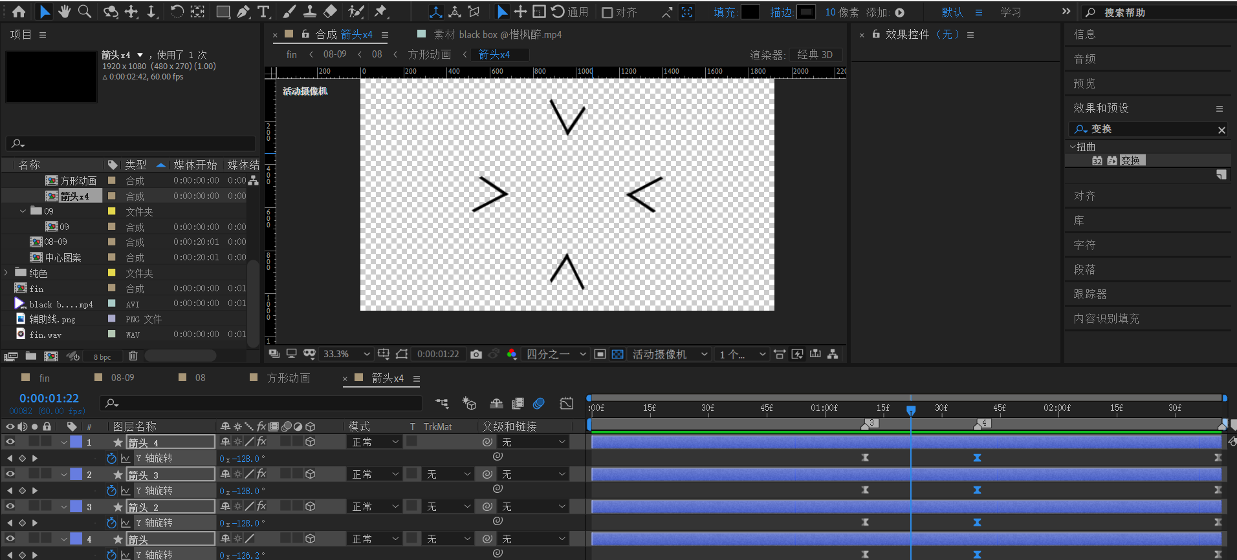Switch to the 08-09 timeline tab

coord(122,378)
